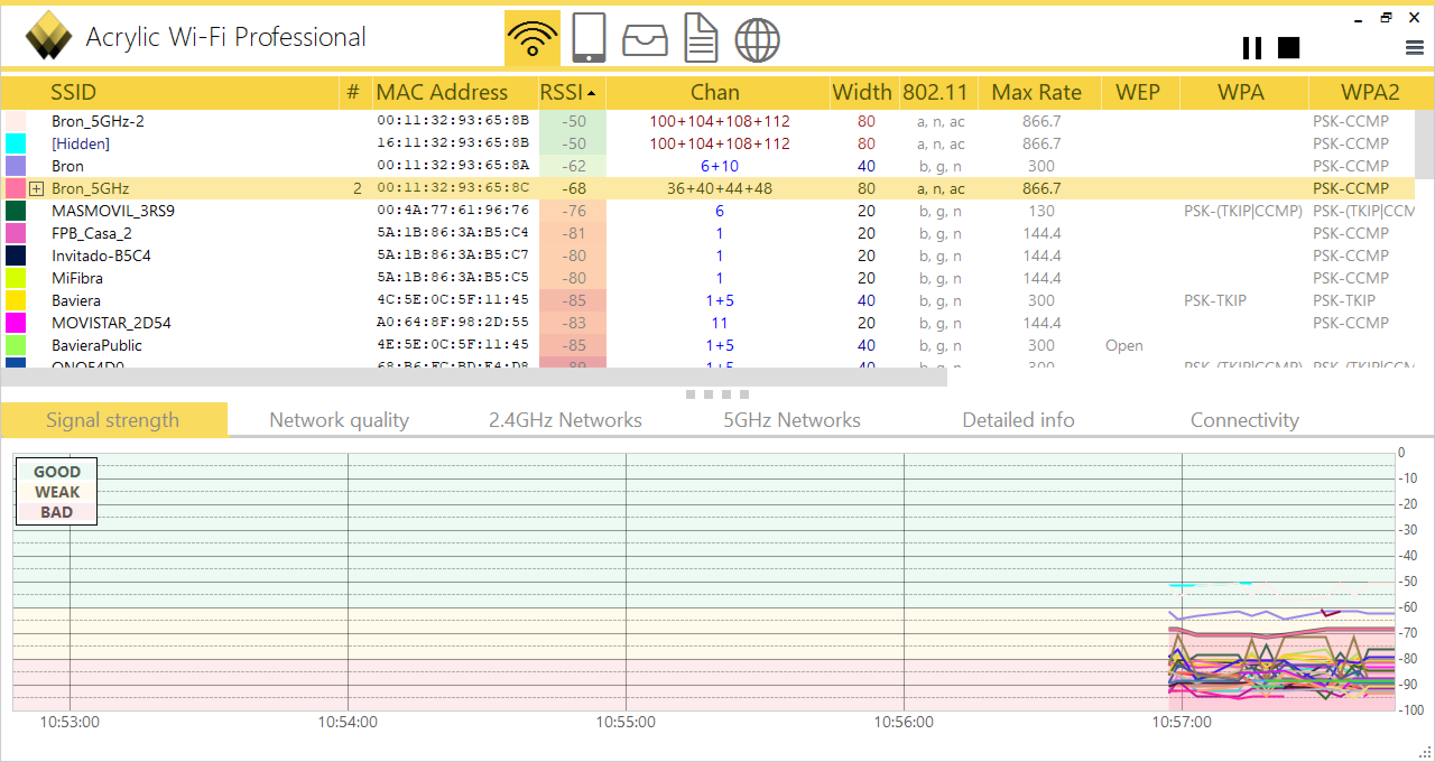Click the cyan swatch for Hidden network
Viewport: 1435px width, 762px height.
click(16, 143)
